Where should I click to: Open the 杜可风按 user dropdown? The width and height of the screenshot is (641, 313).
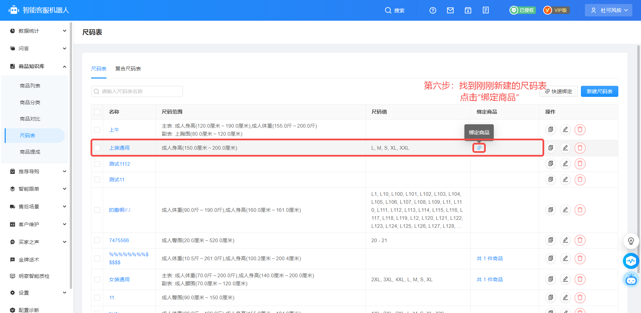pyautogui.click(x=608, y=10)
